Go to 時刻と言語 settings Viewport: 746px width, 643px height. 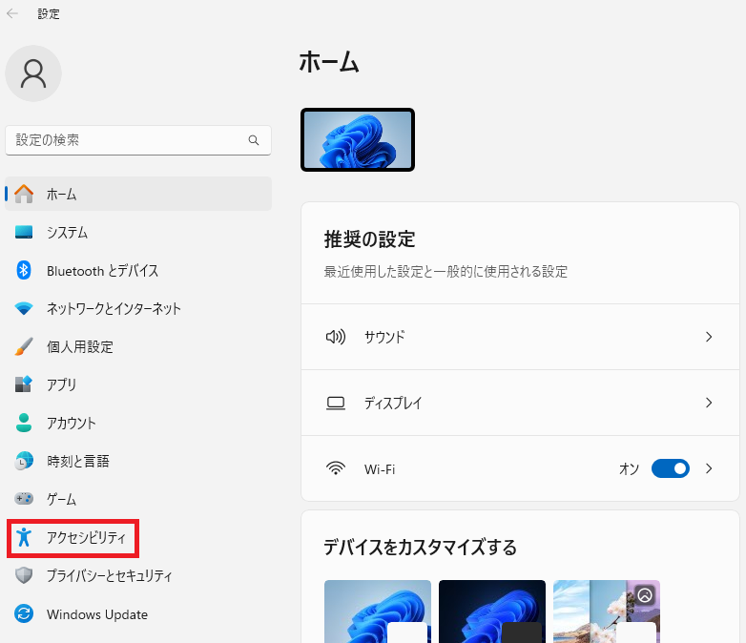click(78, 462)
